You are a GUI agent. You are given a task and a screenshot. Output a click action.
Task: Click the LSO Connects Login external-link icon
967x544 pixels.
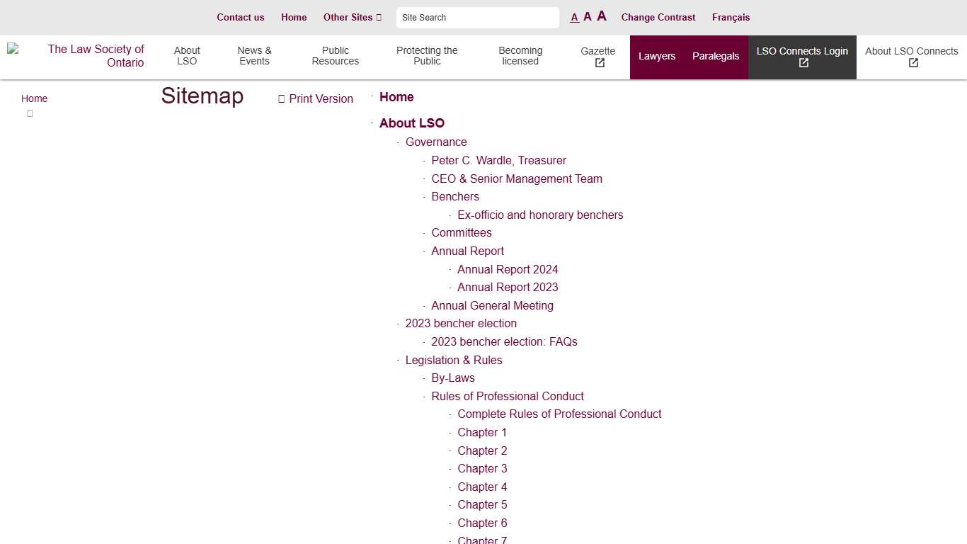coord(803,63)
